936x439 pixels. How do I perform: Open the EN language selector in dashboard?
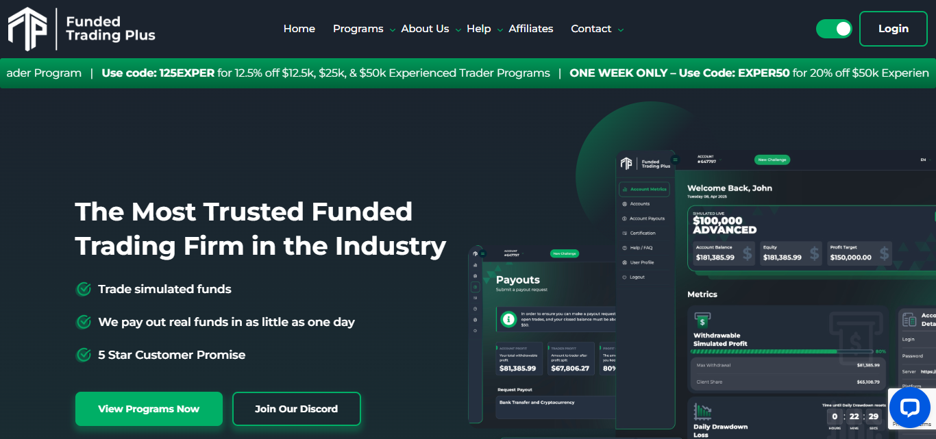[925, 160]
